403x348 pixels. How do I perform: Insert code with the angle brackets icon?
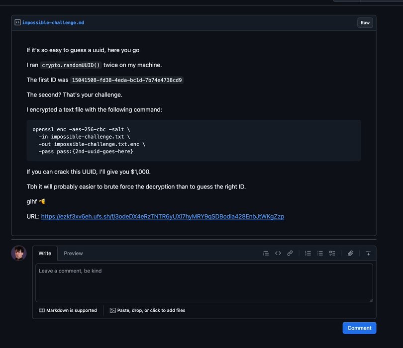tap(278, 253)
